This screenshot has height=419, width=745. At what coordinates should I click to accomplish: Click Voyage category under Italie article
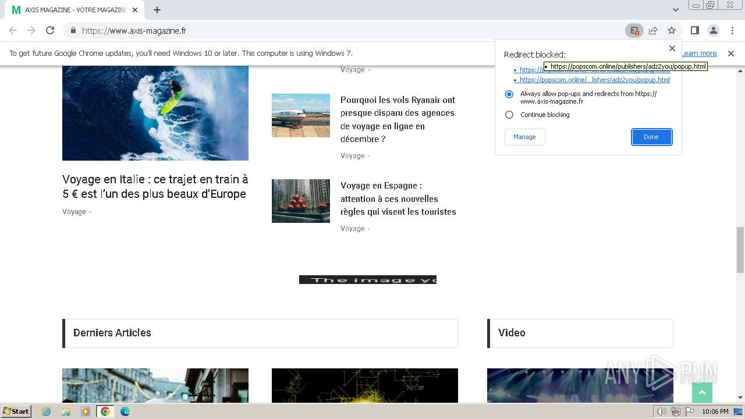tap(74, 212)
